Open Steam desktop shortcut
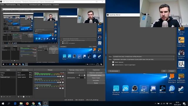 click(181, 89)
